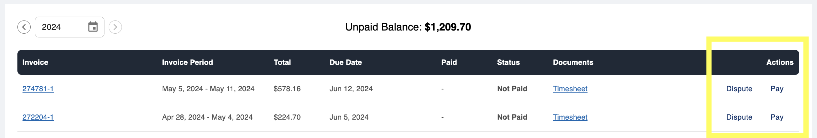Click the Actions column header
The image size is (817, 138).
(780, 62)
